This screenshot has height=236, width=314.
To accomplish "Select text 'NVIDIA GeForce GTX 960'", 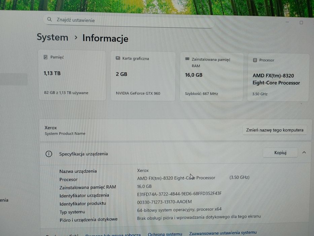I will (x=138, y=93).
